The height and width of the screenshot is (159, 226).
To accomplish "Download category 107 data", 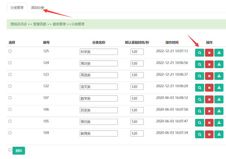I will [219, 100].
